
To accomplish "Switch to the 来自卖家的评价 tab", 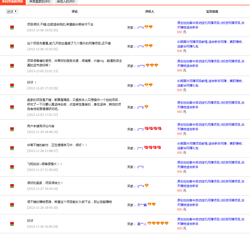I will [x=40, y=2].
